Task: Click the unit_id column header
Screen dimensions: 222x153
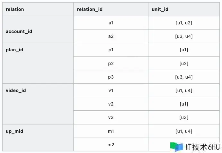Action: click(x=160, y=9)
